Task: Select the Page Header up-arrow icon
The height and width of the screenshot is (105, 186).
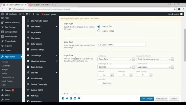Action: [28, 32]
